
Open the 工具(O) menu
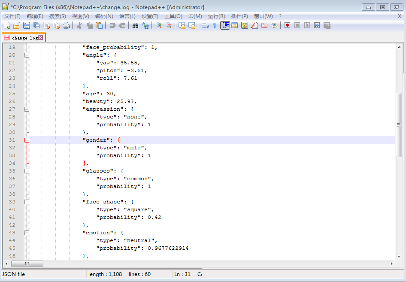click(173, 16)
